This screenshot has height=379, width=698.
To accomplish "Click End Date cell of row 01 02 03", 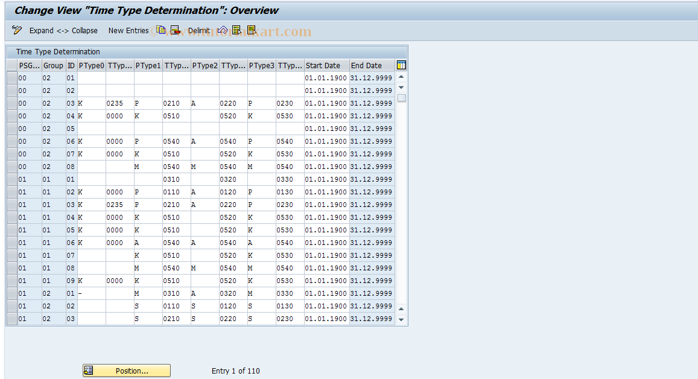I will click(372, 319).
